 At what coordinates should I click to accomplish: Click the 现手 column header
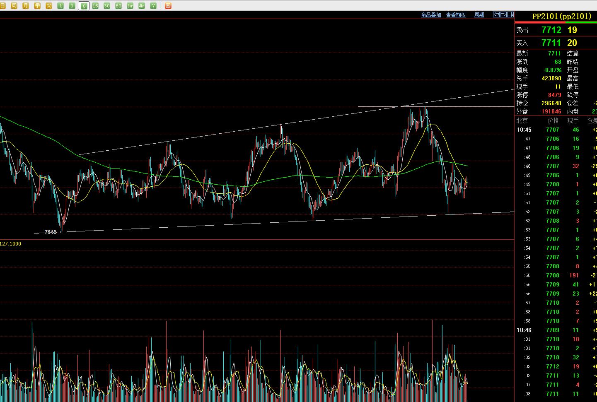(573, 120)
